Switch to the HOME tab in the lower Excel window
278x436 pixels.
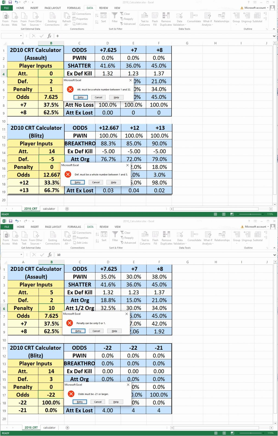pos(21,227)
